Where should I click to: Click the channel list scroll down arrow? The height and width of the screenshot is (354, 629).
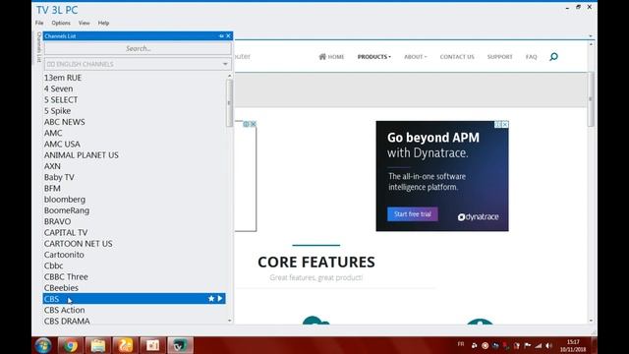tap(229, 321)
